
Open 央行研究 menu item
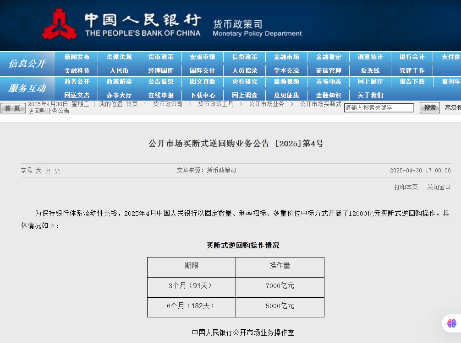click(245, 81)
